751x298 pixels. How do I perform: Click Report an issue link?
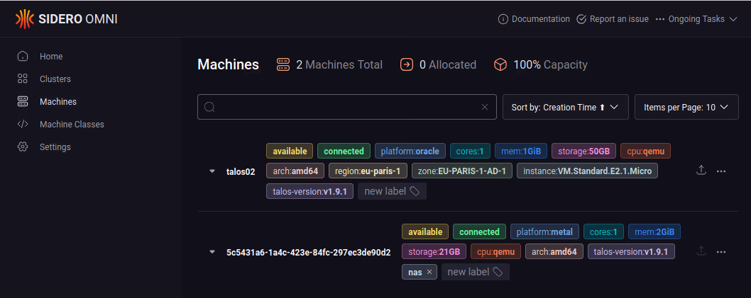[612, 19]
